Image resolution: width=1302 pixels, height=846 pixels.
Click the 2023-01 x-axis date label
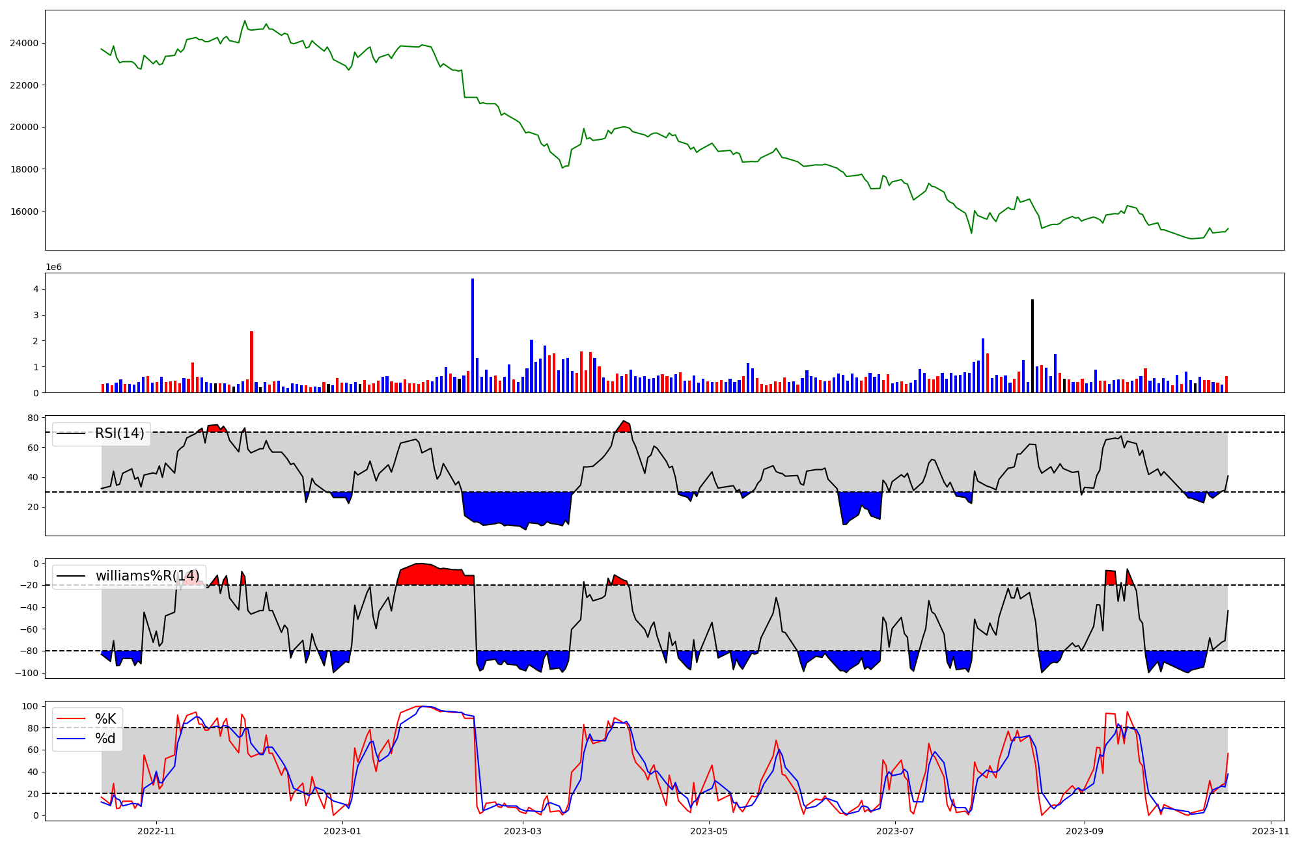point(342,831)
